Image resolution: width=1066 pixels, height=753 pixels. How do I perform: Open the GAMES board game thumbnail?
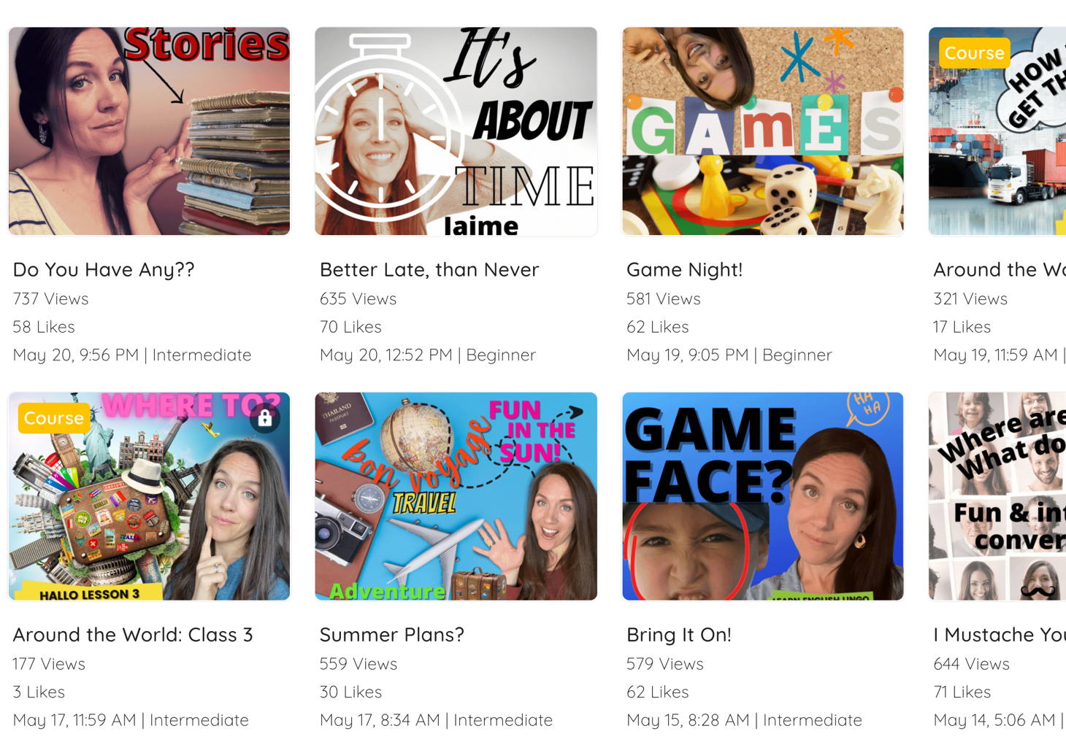[763, 131]
